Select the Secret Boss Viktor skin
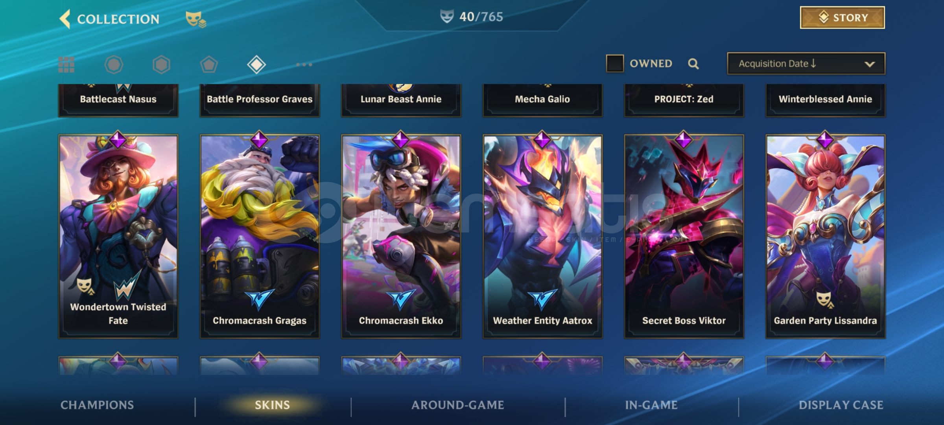 tap(684, 236)
